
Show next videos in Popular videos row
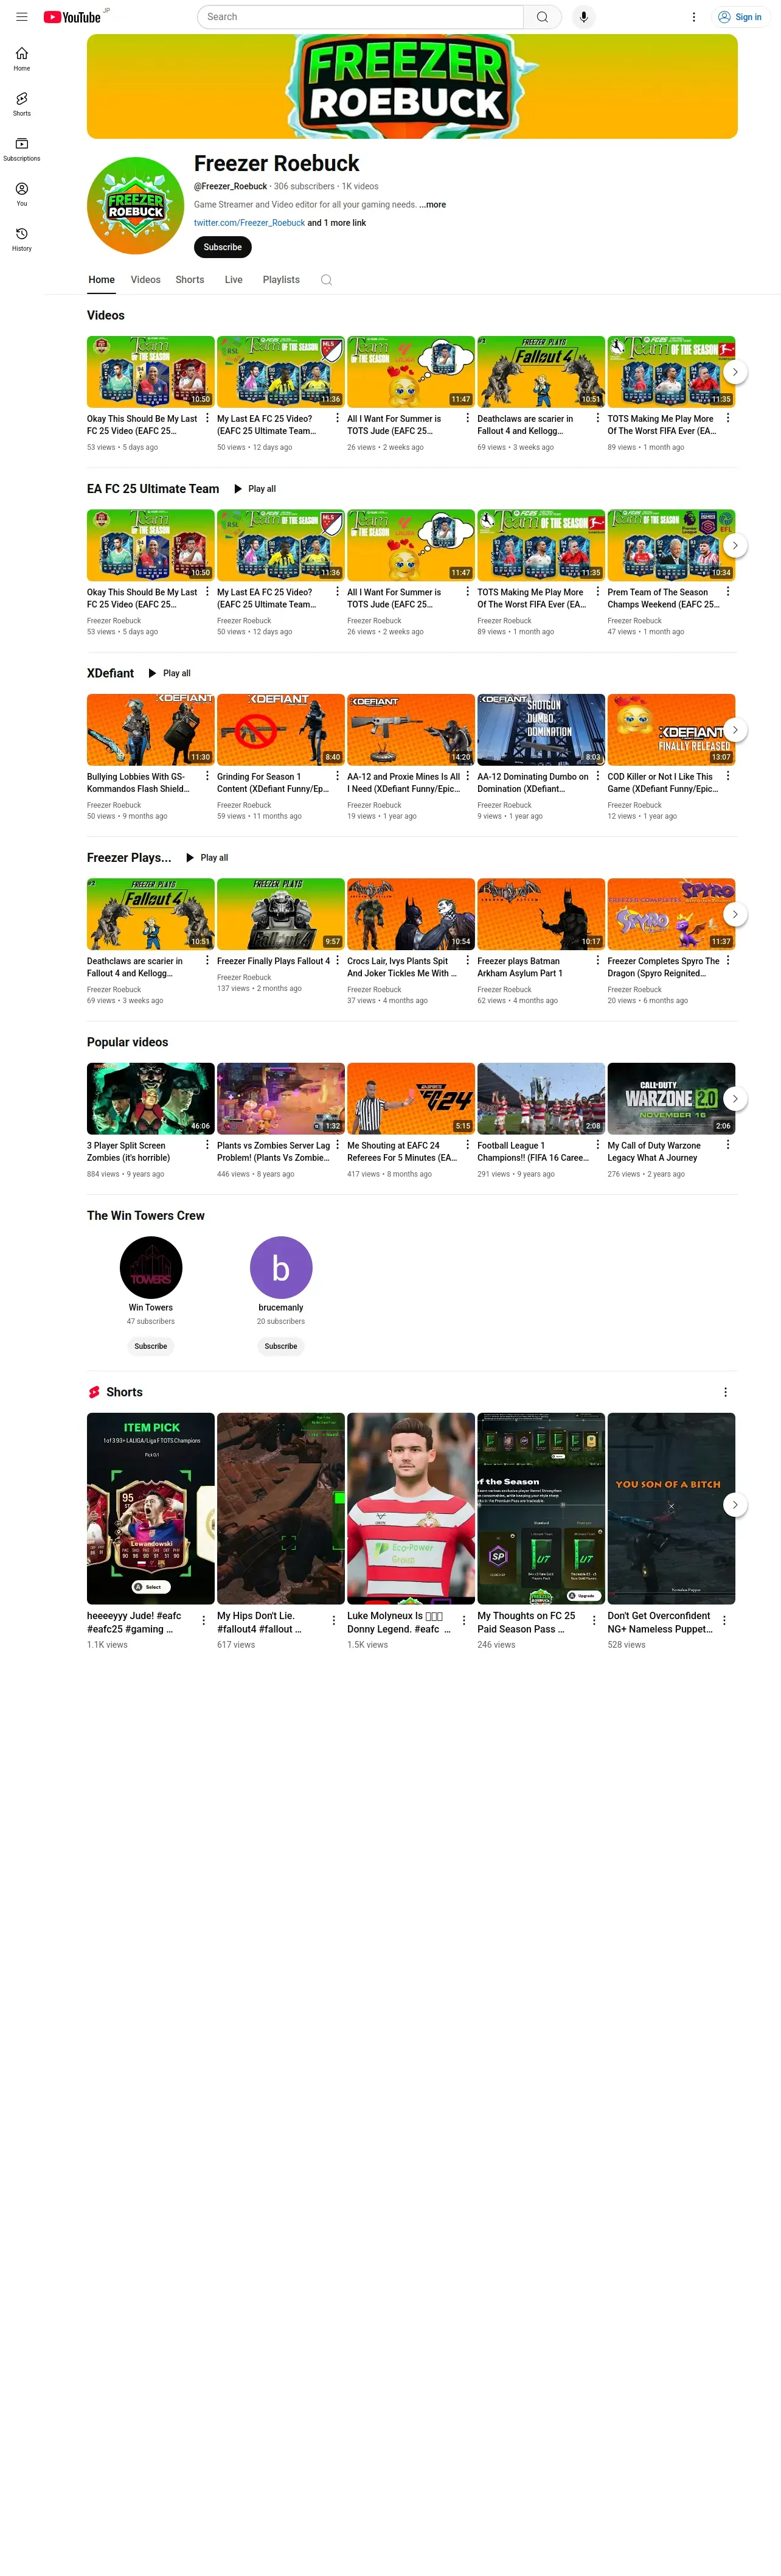(735, 1099)
